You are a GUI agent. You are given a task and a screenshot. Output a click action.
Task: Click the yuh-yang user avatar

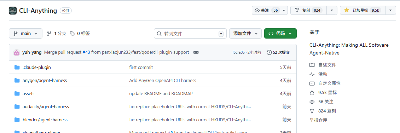tap(17, 52)
